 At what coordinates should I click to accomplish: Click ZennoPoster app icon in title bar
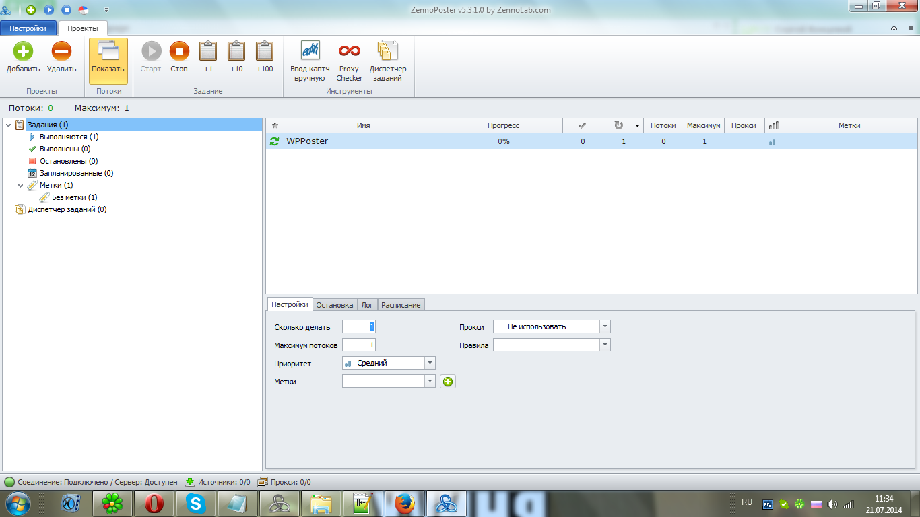coord(6,10)
